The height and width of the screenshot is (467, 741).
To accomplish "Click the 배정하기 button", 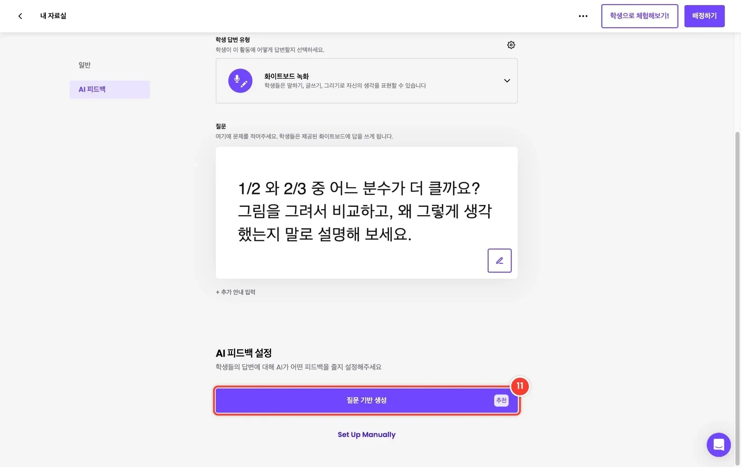I will (704, 16).
